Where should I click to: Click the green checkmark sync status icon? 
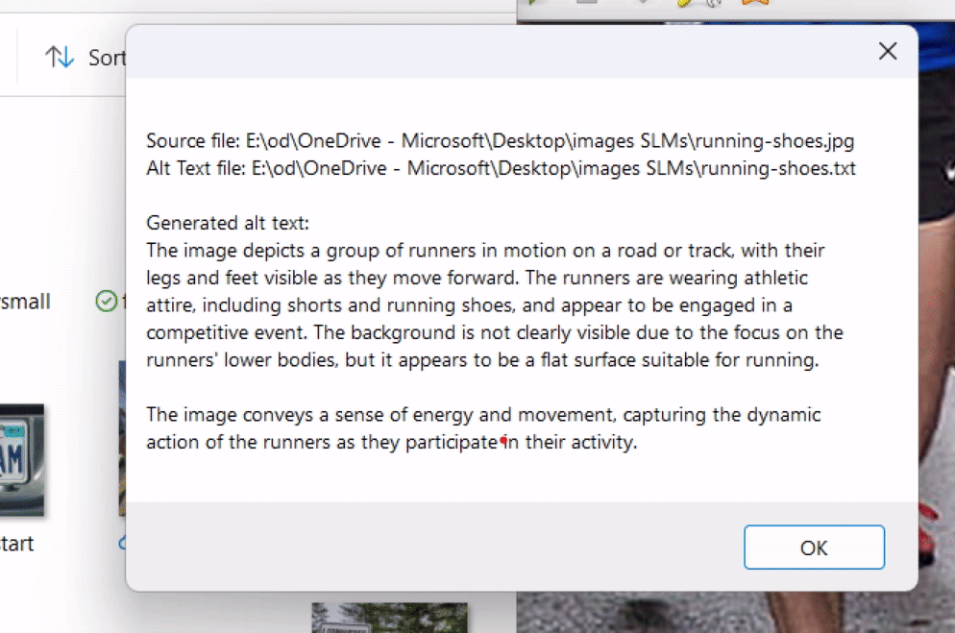pyautogui.click(x=105, y=301)
